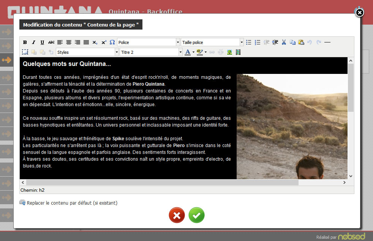Image resolution: width=373 pixels, height=241 pixels.
Task: Click the editor's vertical scrollbar down arrow
Action: click(351, 176)
